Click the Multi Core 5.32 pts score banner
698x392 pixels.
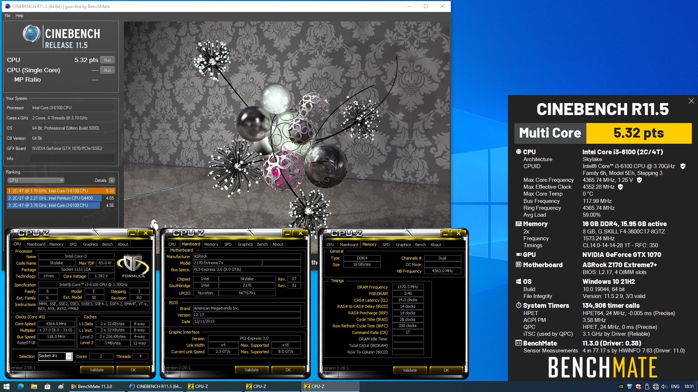pyautogui.click(x=603, y=133)
